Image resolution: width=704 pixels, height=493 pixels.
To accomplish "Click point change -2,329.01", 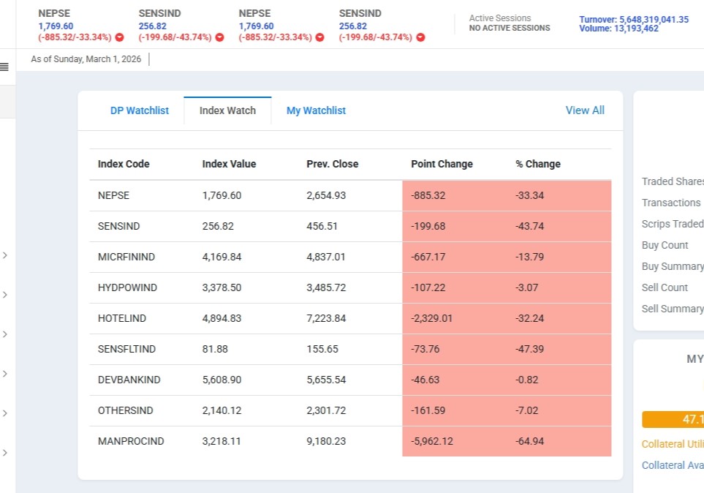I will pos(431,318).
